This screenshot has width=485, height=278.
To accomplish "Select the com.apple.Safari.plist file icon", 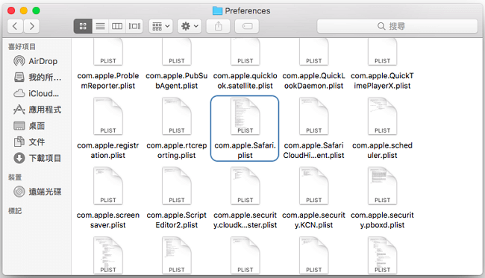I will coord(245,116).
